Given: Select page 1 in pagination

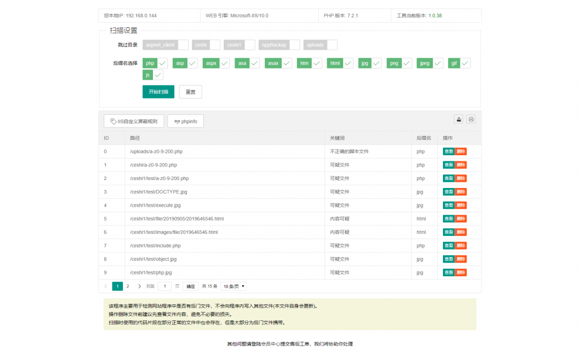Looking at the screenshot, I should [x=117, y=286].
